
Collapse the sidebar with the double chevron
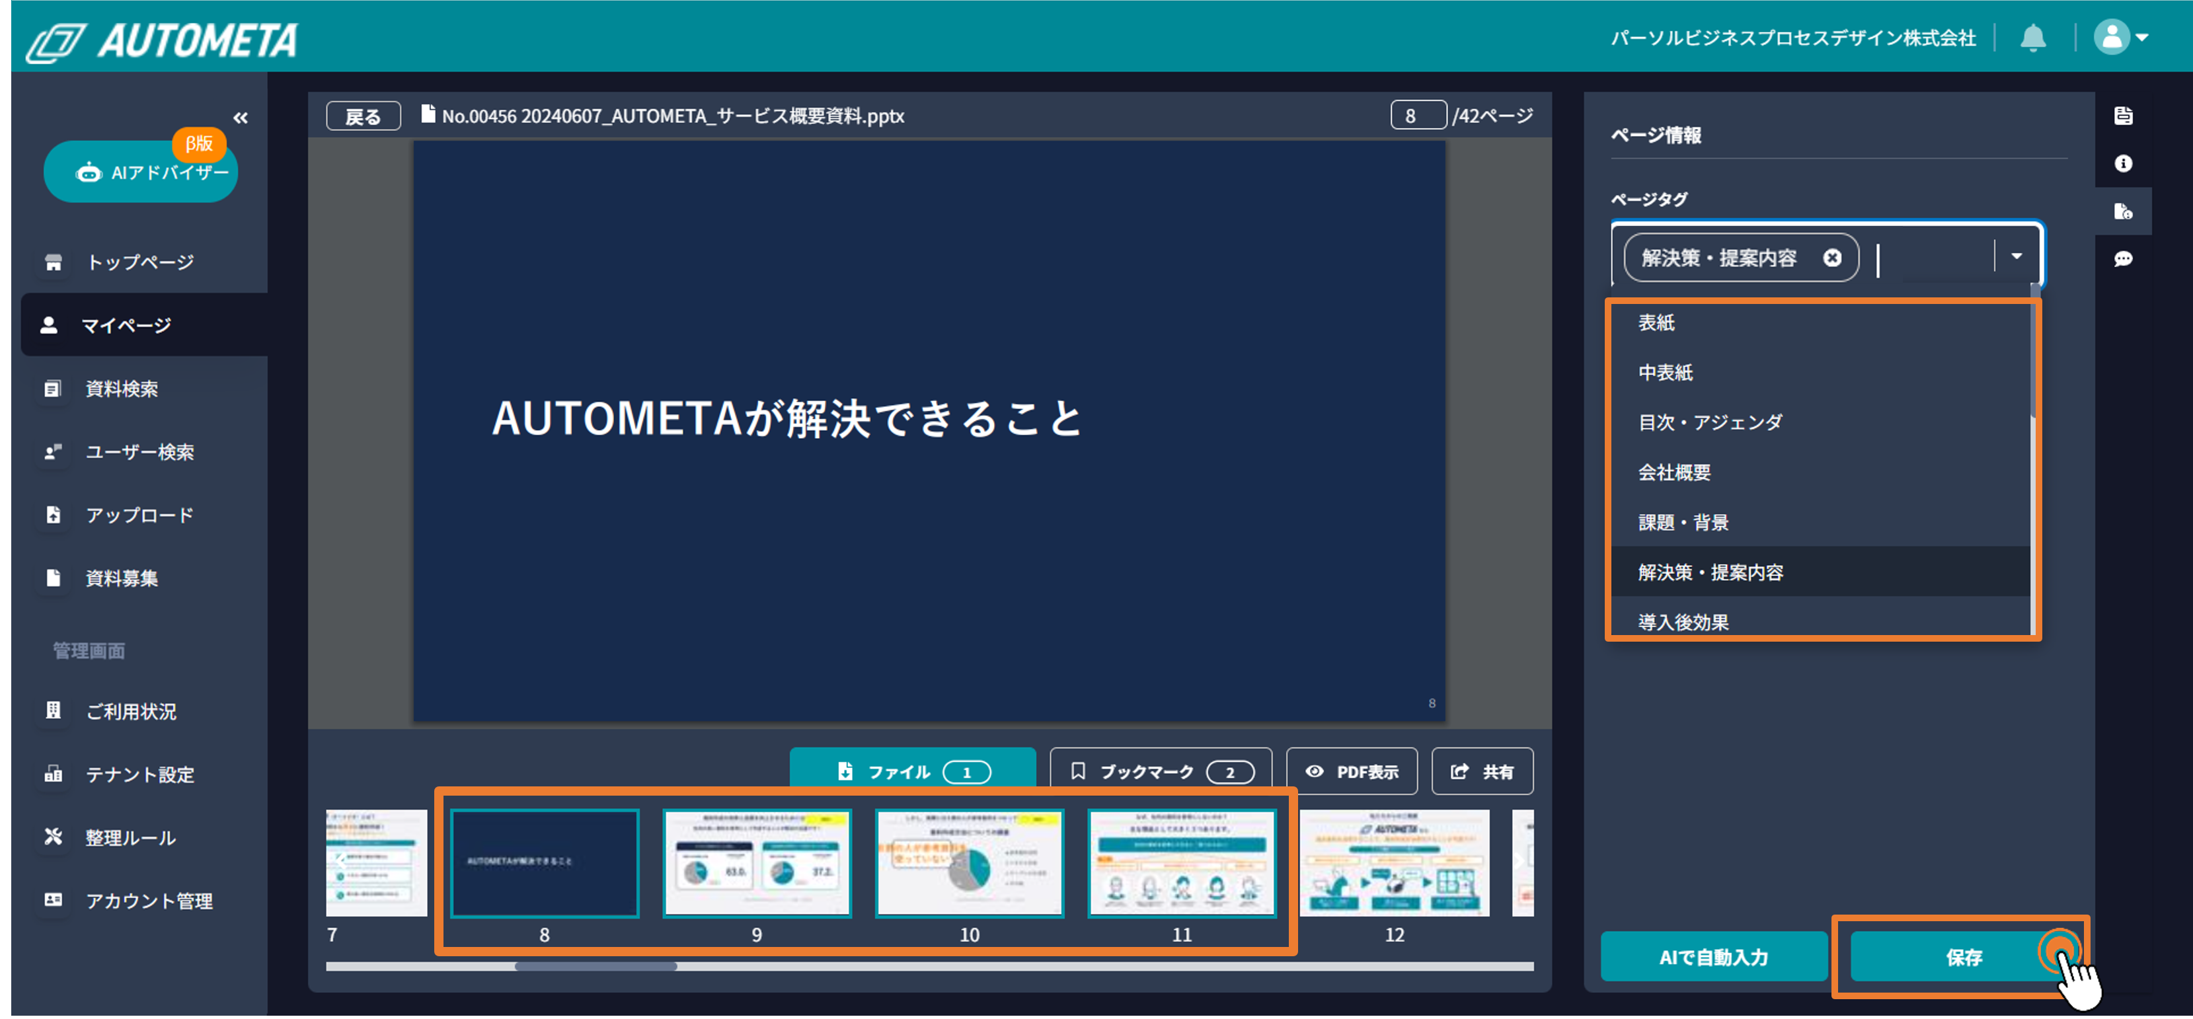coord(241,118)
